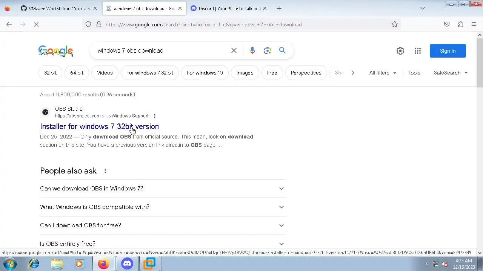
Task: Select the windows 7 obs download tab
Action: click(x=144, y=8)
